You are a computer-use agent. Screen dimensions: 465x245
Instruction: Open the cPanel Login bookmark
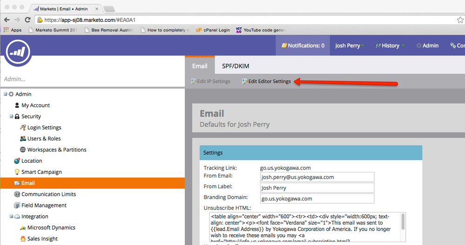click(x=213, y=30)
